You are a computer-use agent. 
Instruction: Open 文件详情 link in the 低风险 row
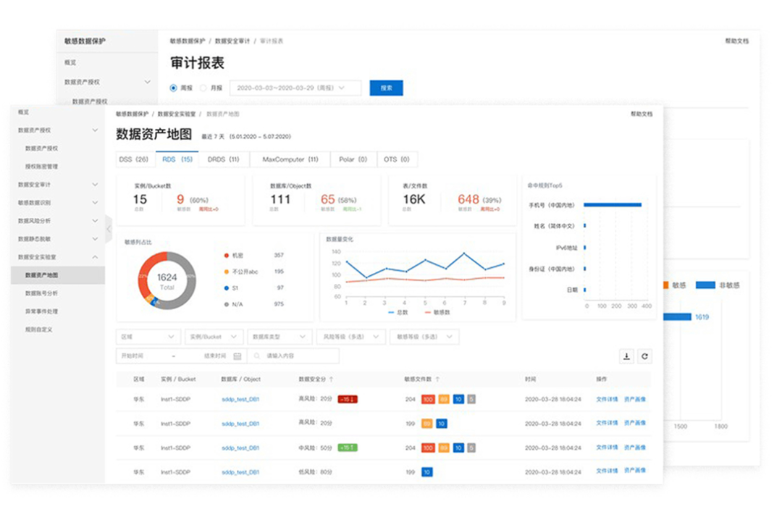607,471
